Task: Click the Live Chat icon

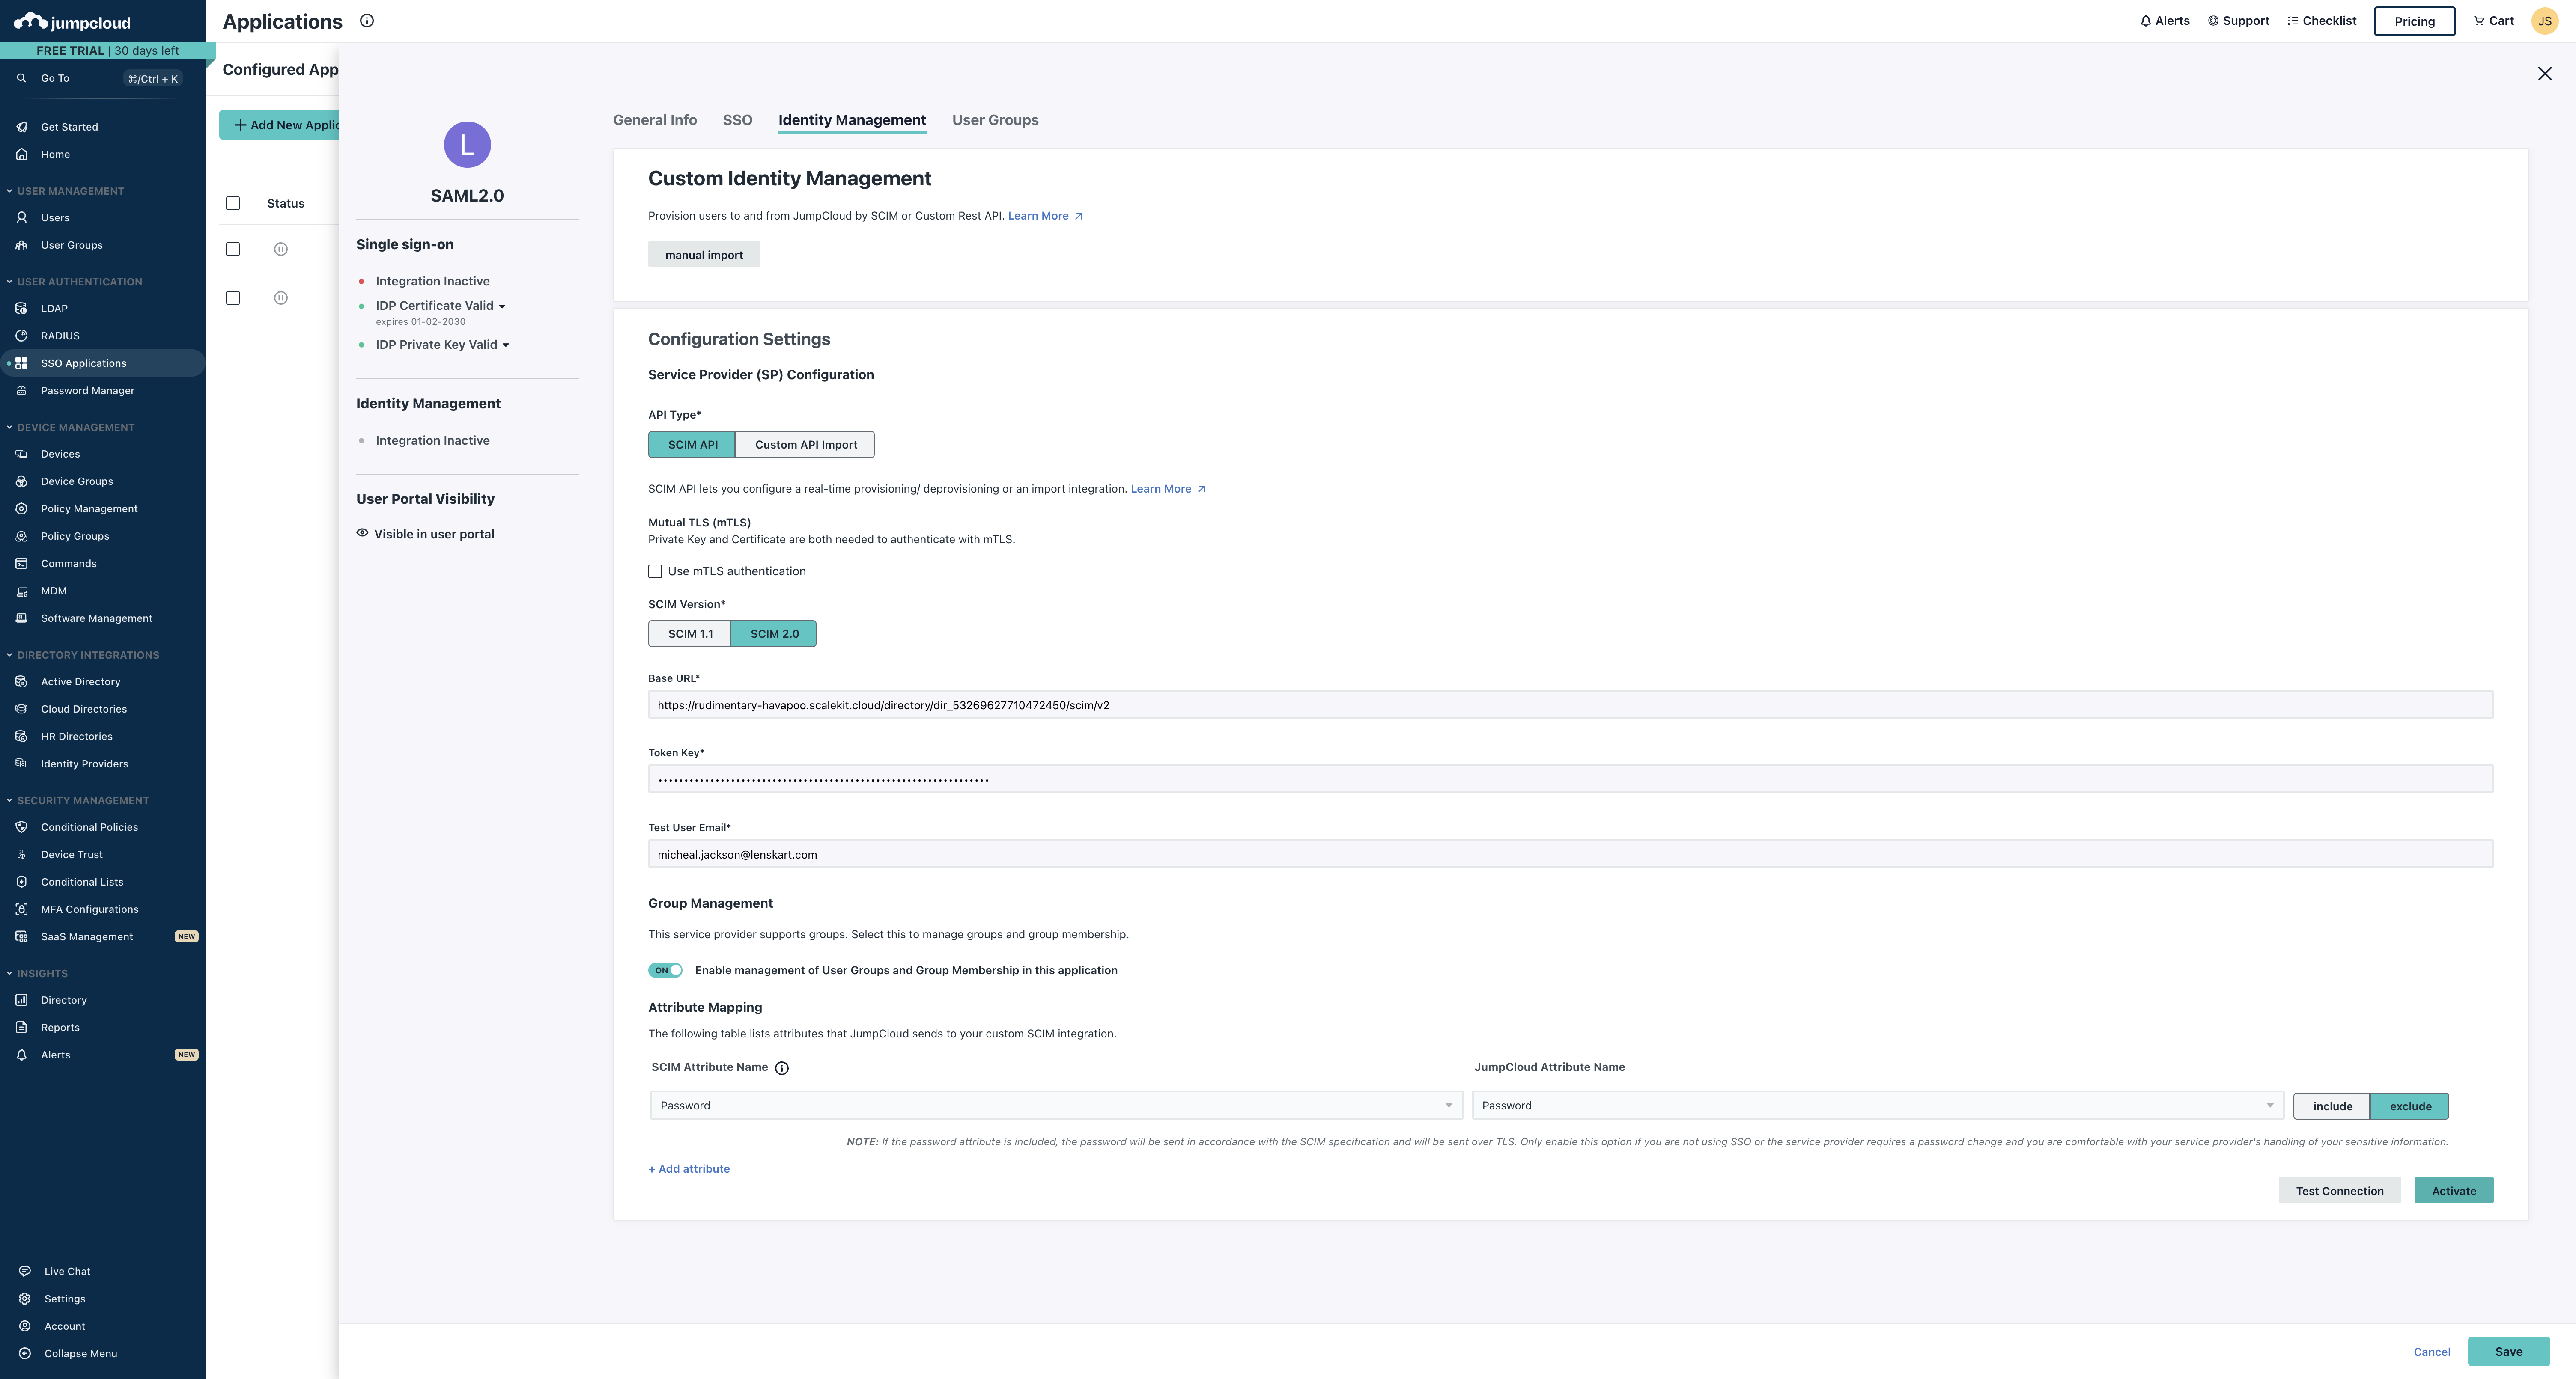Action: pos(25,1271)
